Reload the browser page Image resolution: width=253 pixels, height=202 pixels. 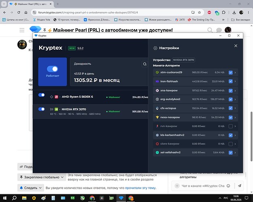point(19,13)
